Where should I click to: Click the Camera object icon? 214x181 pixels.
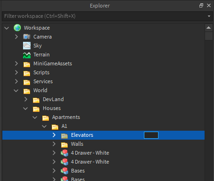pos(27,37)
